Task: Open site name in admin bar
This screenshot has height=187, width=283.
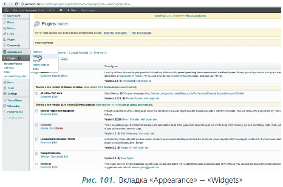Action: (28, 10)
